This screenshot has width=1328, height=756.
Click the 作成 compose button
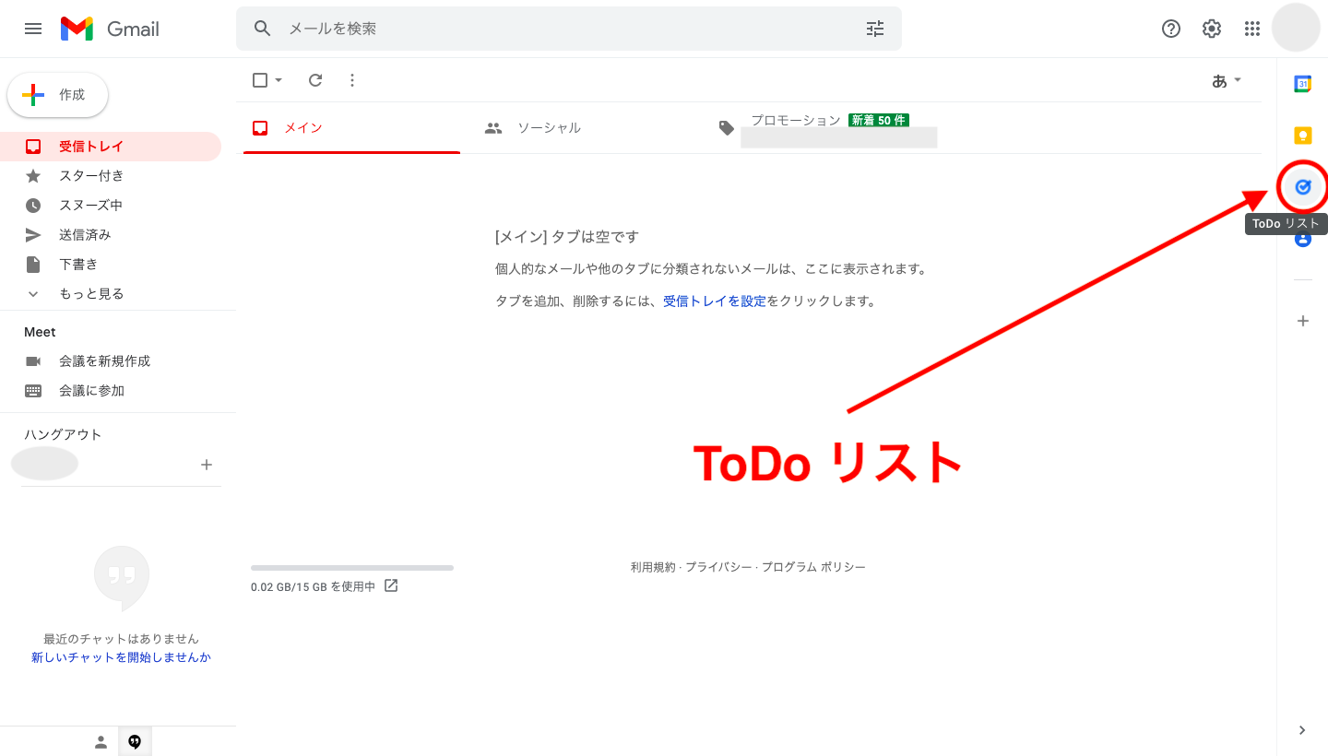tap(58, 95)
